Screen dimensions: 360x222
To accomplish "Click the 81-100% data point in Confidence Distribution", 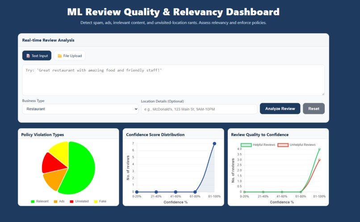I will [x=214, y=144].
